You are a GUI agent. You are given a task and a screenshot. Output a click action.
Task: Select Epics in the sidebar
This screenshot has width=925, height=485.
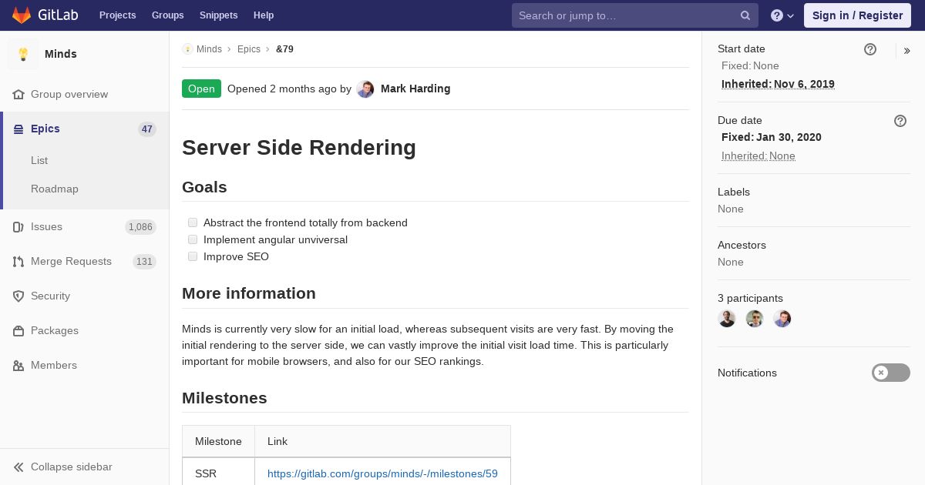tap(45, 129)
